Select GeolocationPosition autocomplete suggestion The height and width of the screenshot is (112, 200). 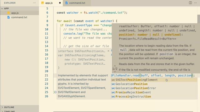[x=154, y=84]
